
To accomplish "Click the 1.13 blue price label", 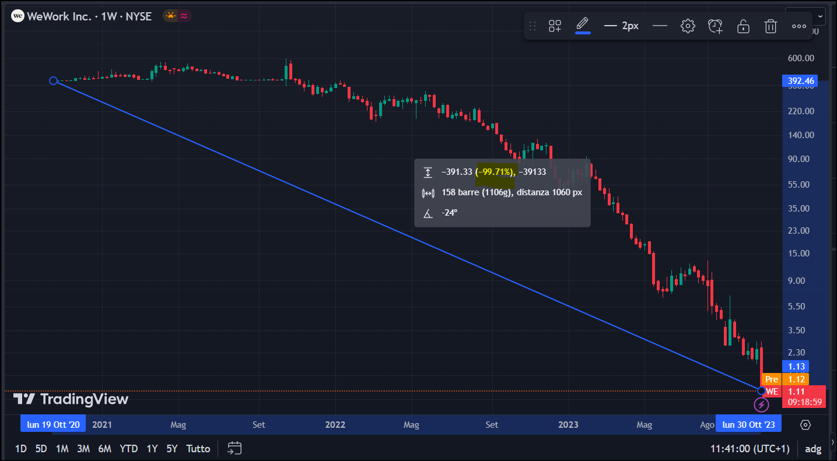I will pyautogui.click(x=797, y=367).
